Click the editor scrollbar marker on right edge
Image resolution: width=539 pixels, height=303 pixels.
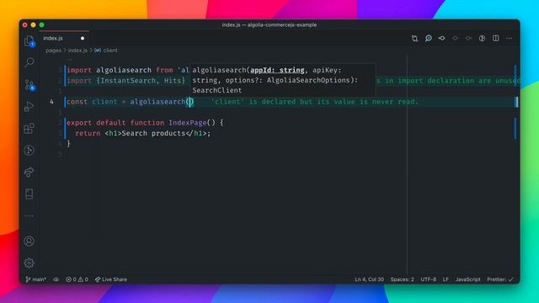(x=516, y=102)
